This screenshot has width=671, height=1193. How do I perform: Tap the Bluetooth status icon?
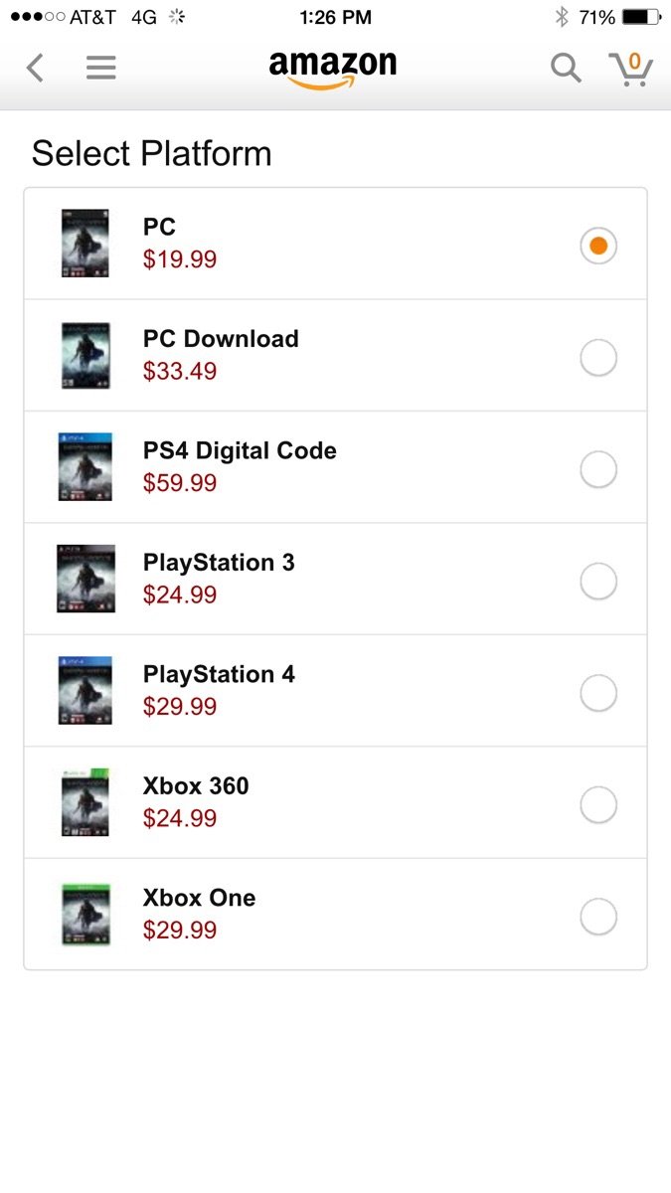point(562,17)
